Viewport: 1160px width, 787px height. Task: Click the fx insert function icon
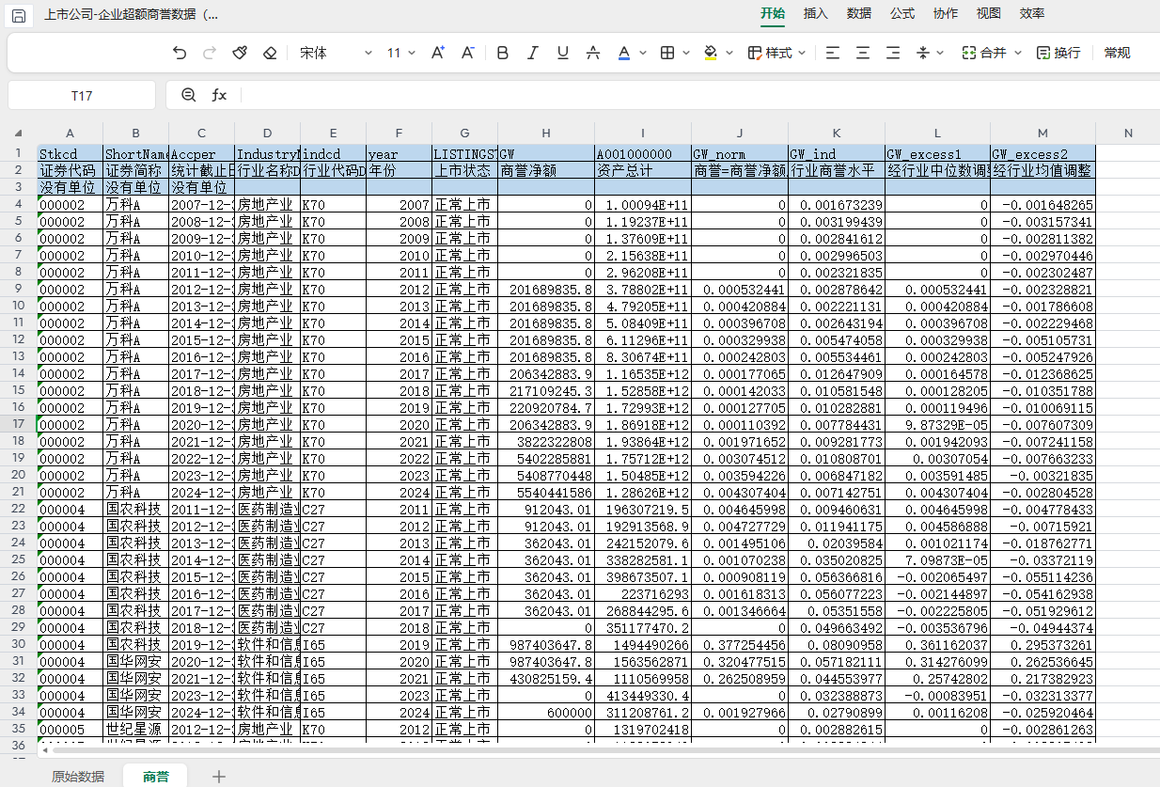pyautogui.click(x=219, y=95)
